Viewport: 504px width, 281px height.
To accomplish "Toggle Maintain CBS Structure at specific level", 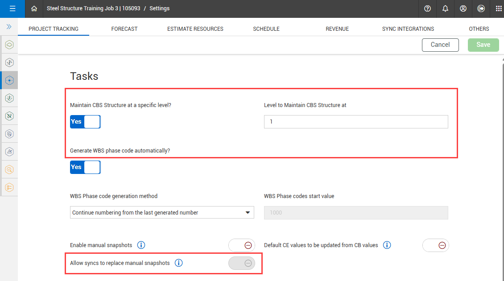I will [x=85, y=122].
